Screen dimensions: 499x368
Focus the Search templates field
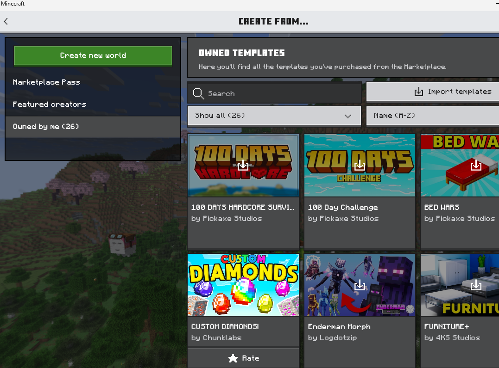[274, 93]
